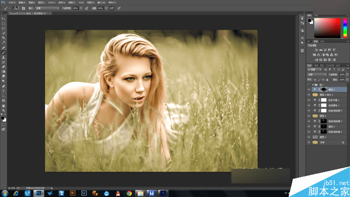Screen dimensions: 350x197
Task: Open the brush opacity dropdown arrow
Action: [x=81, y=8]
